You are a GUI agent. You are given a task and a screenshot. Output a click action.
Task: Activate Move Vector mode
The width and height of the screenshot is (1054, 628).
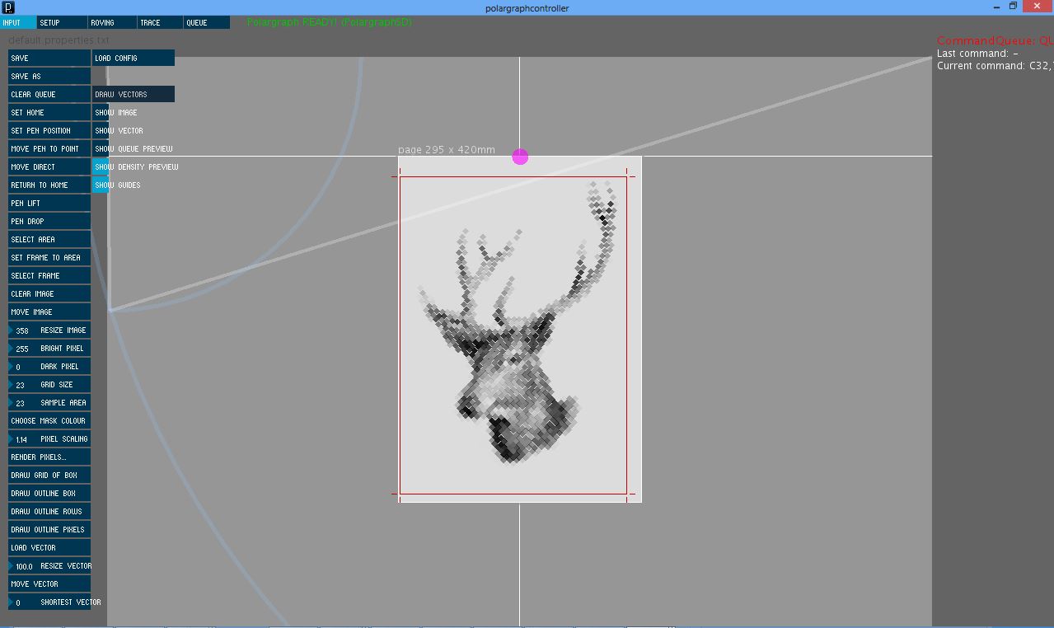[x=49, y=583]
